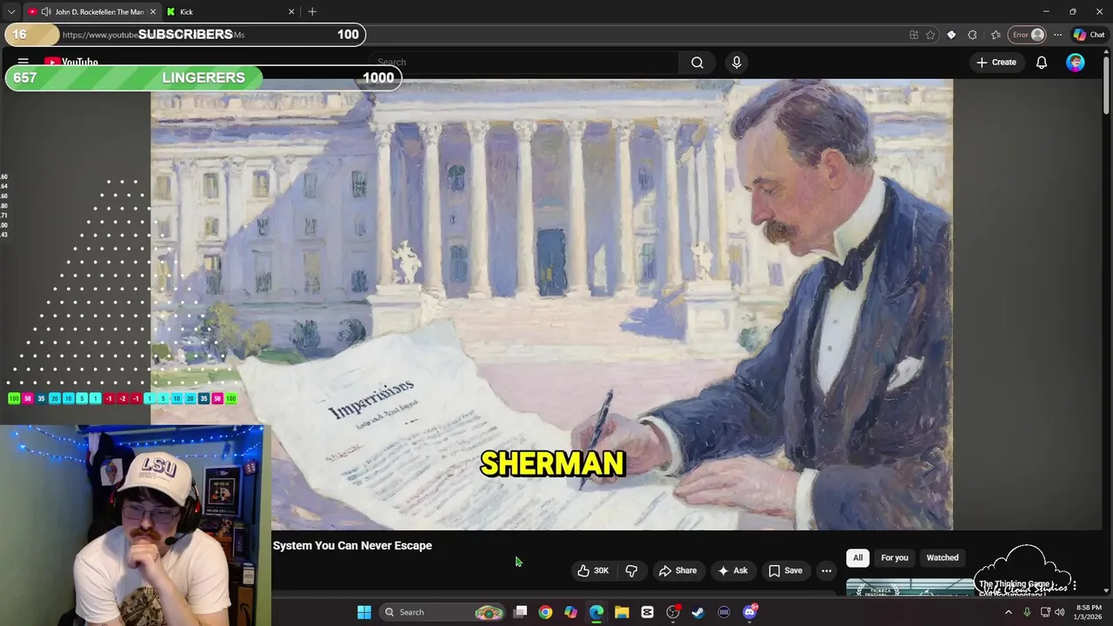
Task: Dislike the video with thumbs down
Action: pos(631,570)
